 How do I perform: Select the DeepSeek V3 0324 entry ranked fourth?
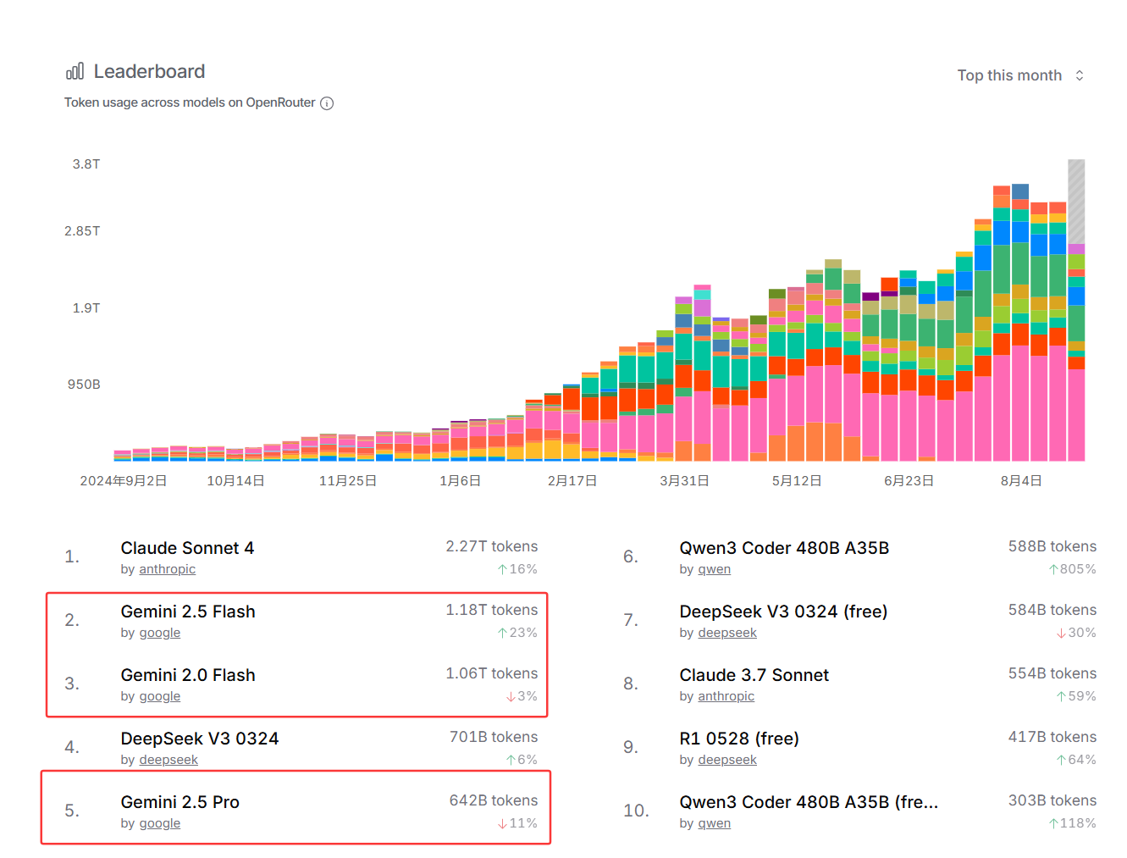200,739
